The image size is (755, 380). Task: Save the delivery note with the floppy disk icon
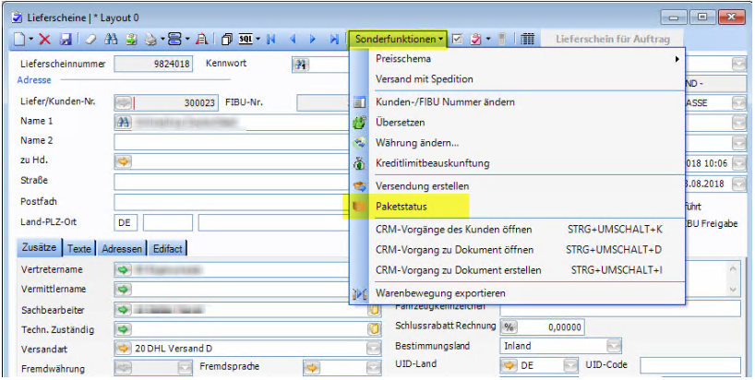pos(66,39)
